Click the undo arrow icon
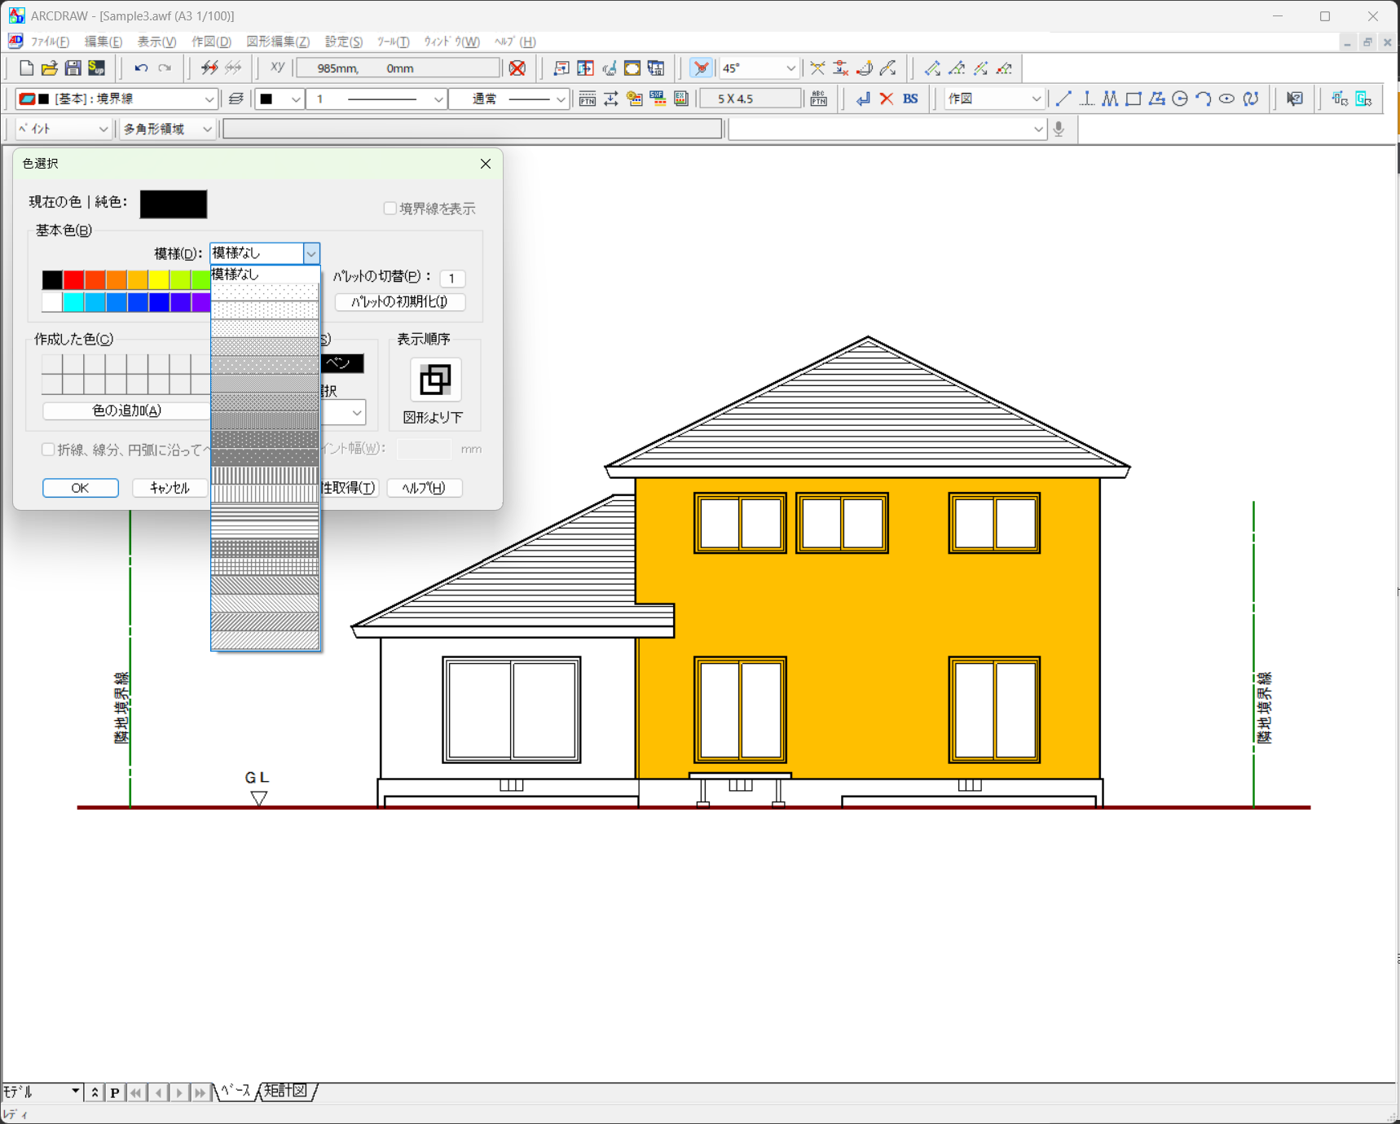This screenshot has width=1400, height=1124. (141, 68)
